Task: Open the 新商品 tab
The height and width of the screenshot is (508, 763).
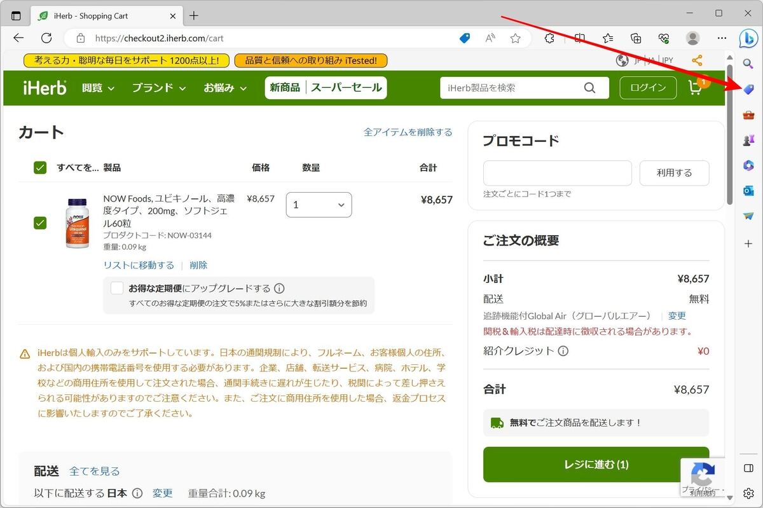Action: [284, 88]
